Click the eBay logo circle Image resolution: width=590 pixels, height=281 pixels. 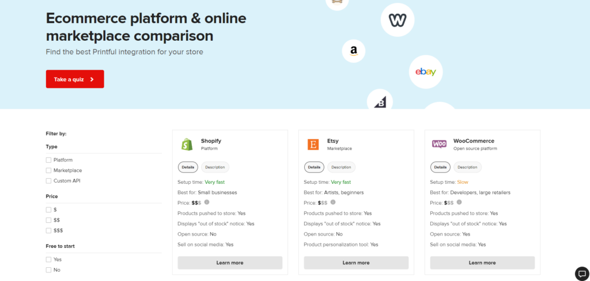426,72
